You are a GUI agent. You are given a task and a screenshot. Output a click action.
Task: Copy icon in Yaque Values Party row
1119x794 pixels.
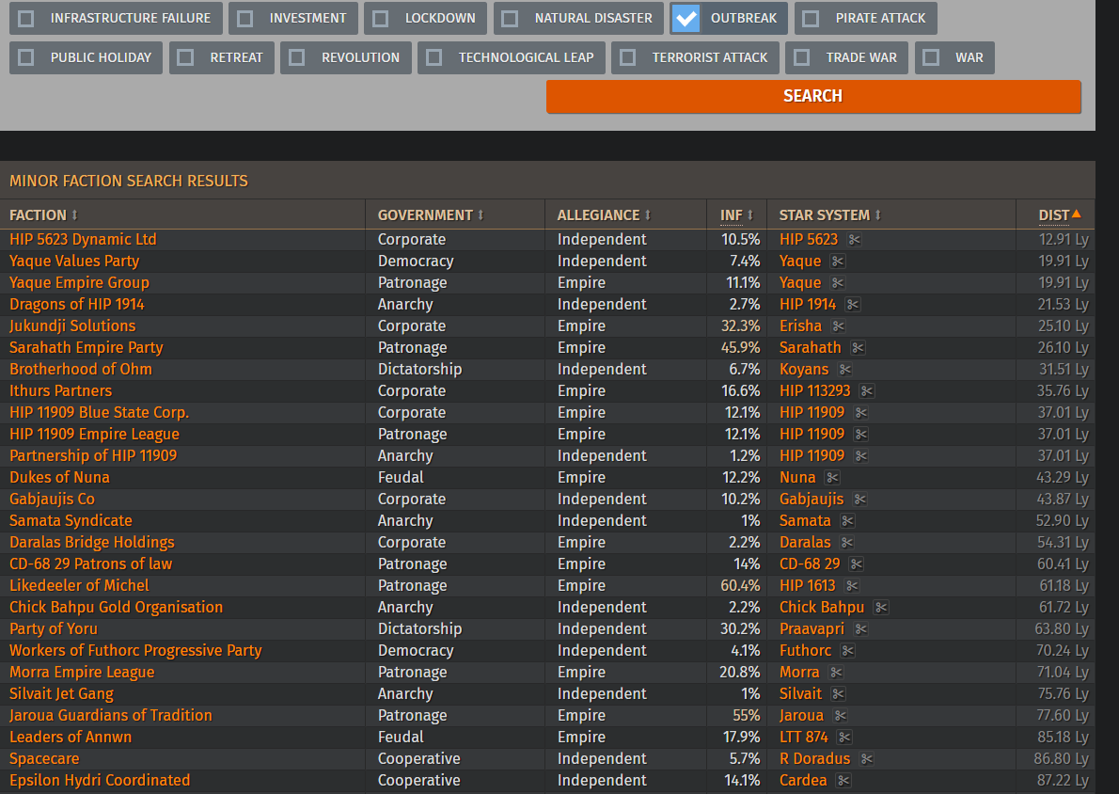[838, 262]
